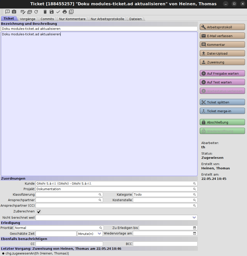Click the Ticket splitten button
The width and height of the screenshot is (247, 256).
pyautogui.click(x=222, y=102)
